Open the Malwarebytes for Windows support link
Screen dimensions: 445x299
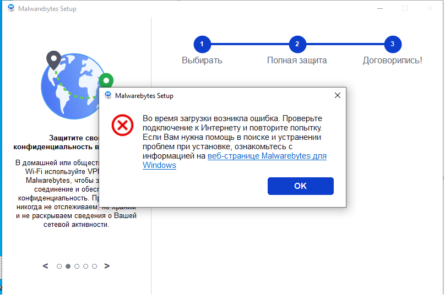[x=235, y=161]
